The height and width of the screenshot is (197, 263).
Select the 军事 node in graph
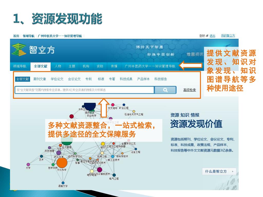pos(78,160)
